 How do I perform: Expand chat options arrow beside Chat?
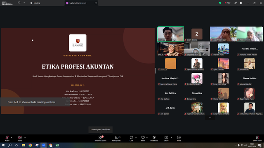(x=136, y=138)
